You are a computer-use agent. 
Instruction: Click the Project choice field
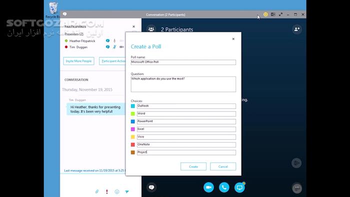click(186, 152)
